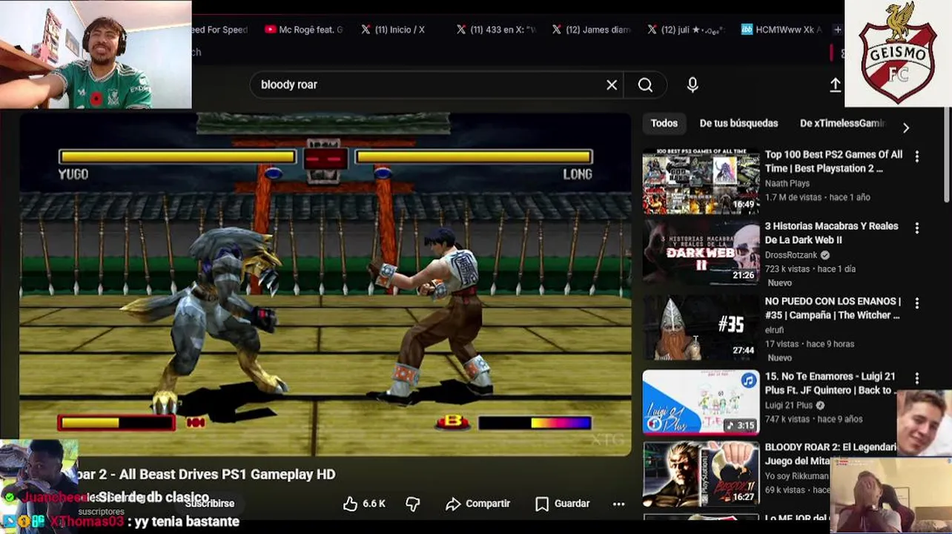Switch to '(12) juli' browser tab
Screen dimensions: 952x534
click(685, 30)
